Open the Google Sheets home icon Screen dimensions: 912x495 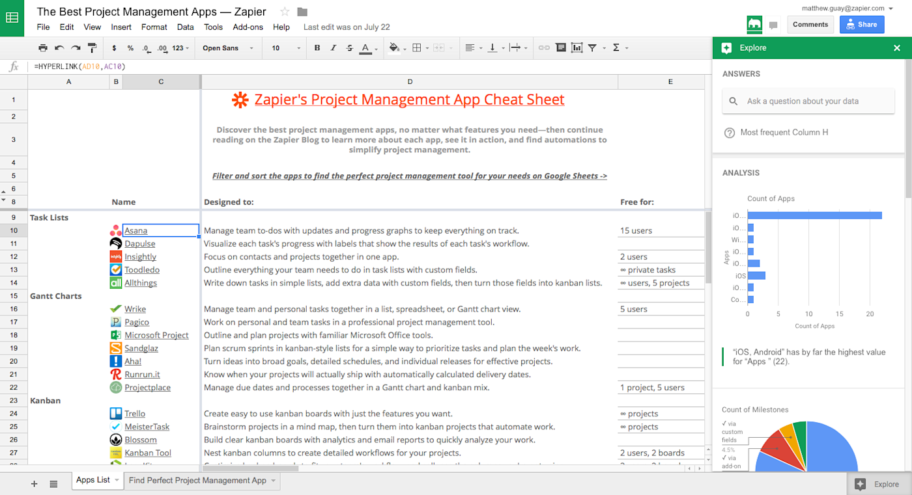coord(12,18)
